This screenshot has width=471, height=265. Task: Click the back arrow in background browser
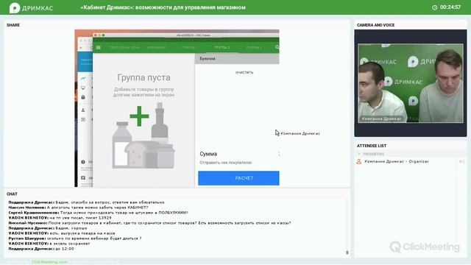point(81,48)
